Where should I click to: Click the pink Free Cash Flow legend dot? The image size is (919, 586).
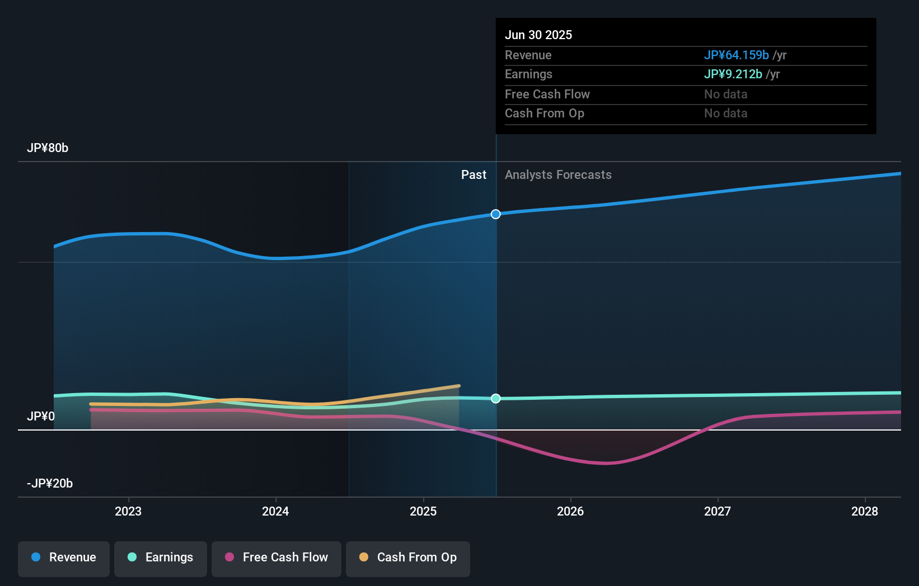pyautogui.click(x=229, y=557)
